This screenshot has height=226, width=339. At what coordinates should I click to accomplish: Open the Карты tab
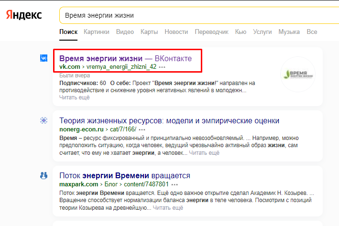[149, 32]
